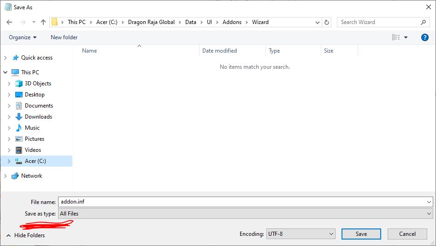
Task: Select the Music folder in sidebar
Action: tap(32, 128)
